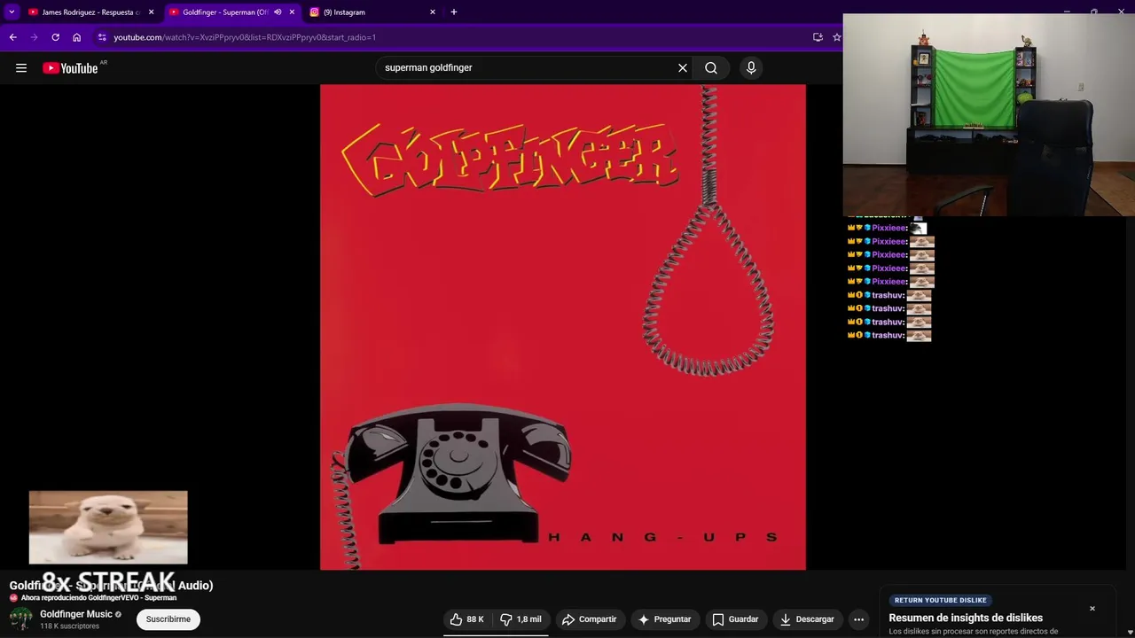Switch to the Instagram tab
This screenshot has height=638, width=1135.
coord(372,12)
